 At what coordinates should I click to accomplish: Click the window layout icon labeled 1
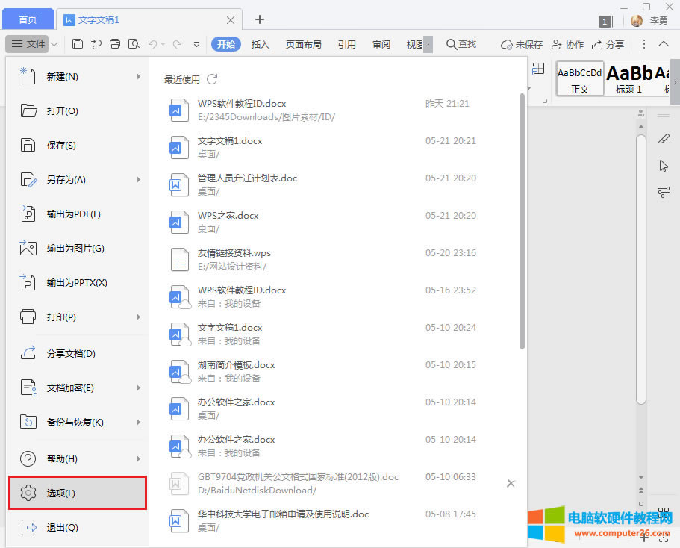[x=607, y=21]
